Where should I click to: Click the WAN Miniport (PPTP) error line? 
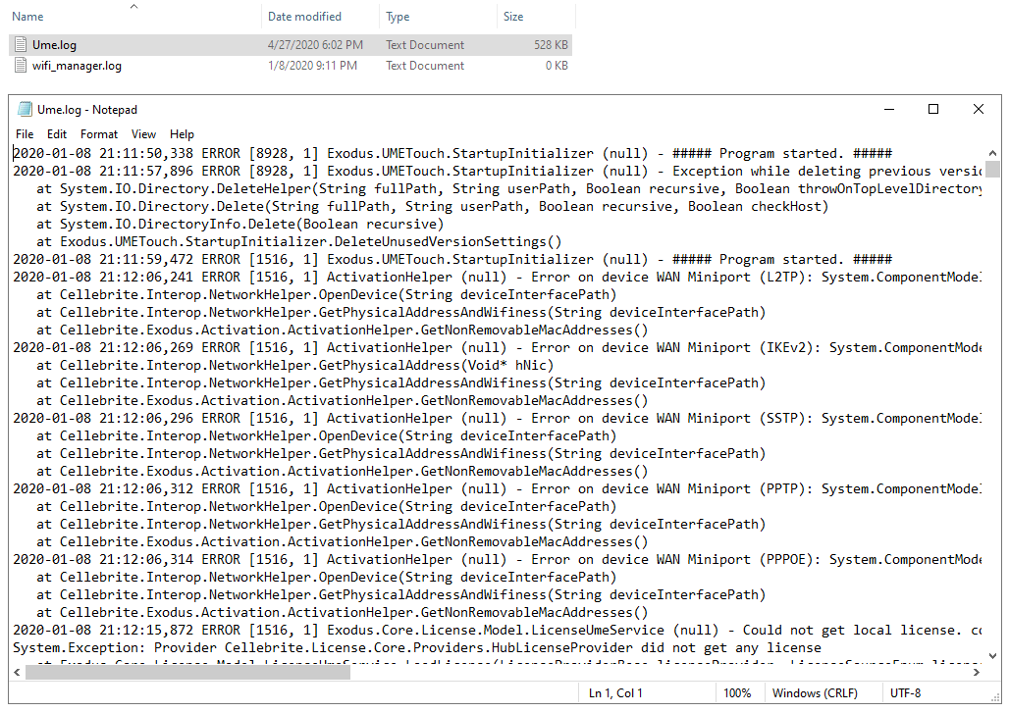tap(498, 489)
